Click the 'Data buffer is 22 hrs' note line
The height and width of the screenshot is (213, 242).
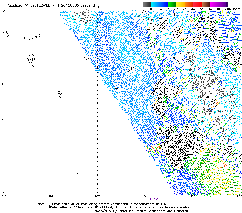coord(118,207)
